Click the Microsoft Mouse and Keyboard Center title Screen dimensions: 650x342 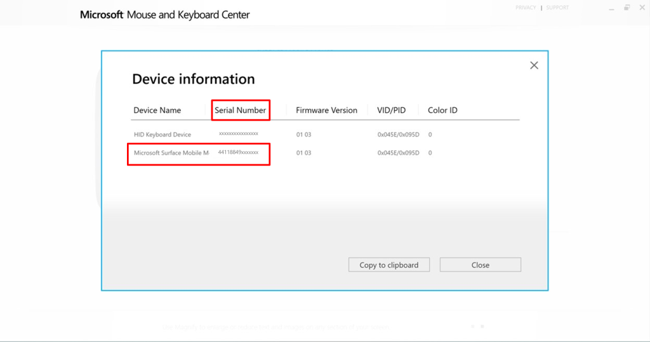[164, 15]
